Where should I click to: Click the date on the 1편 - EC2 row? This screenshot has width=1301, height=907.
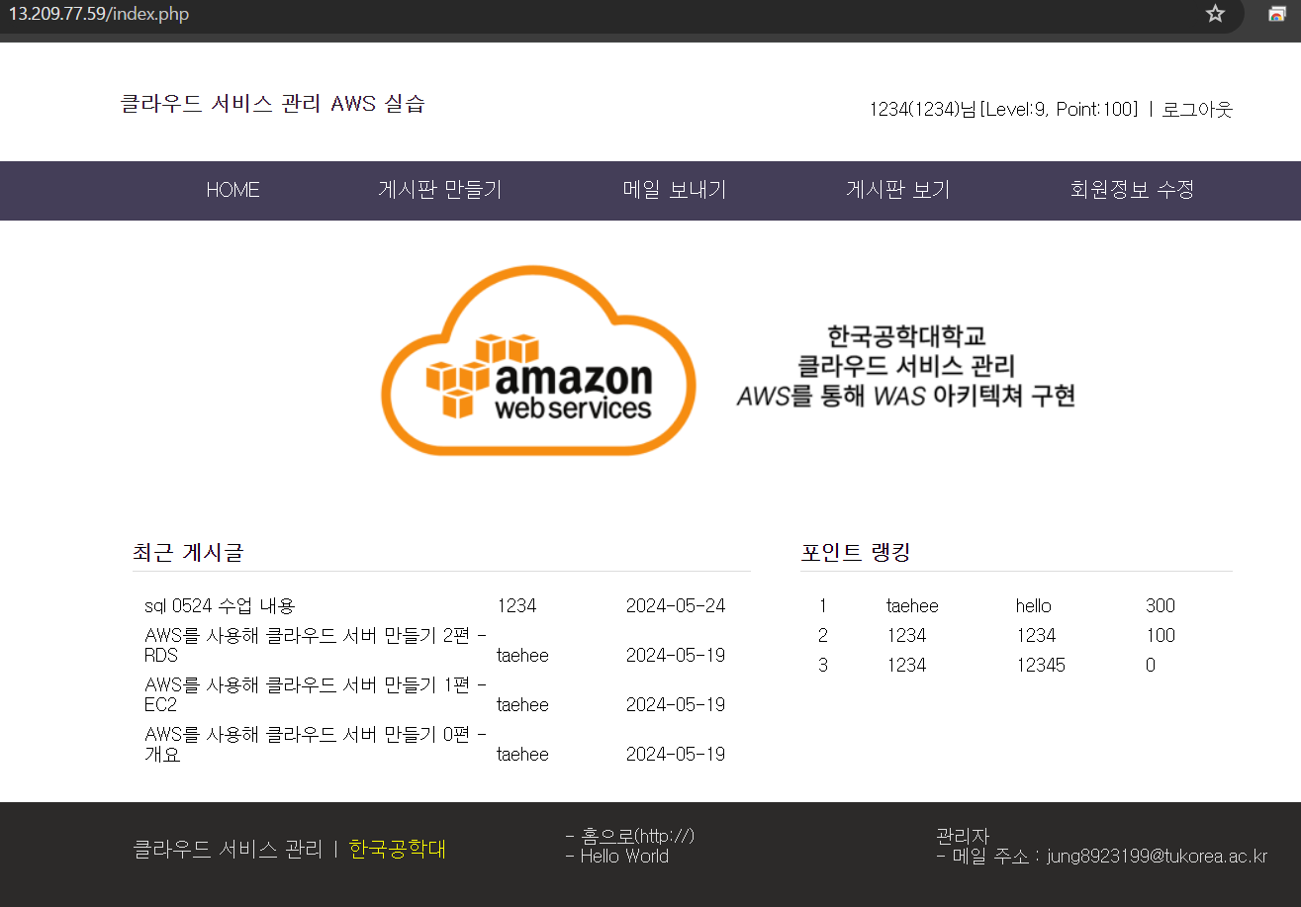[676, 705]
